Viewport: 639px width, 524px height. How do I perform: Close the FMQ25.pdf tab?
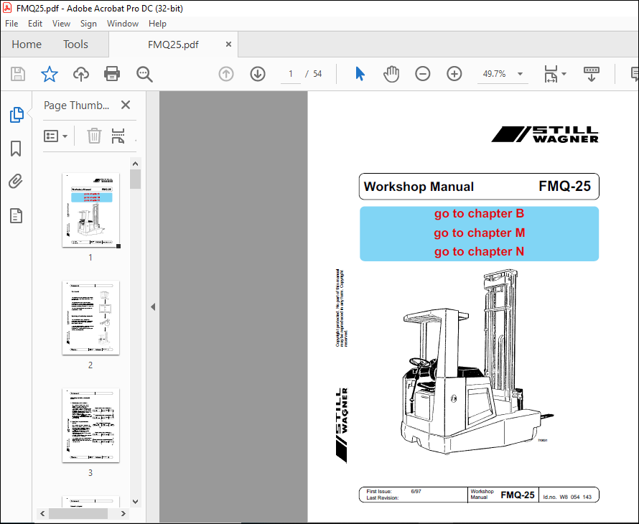[x=228, y=44]
